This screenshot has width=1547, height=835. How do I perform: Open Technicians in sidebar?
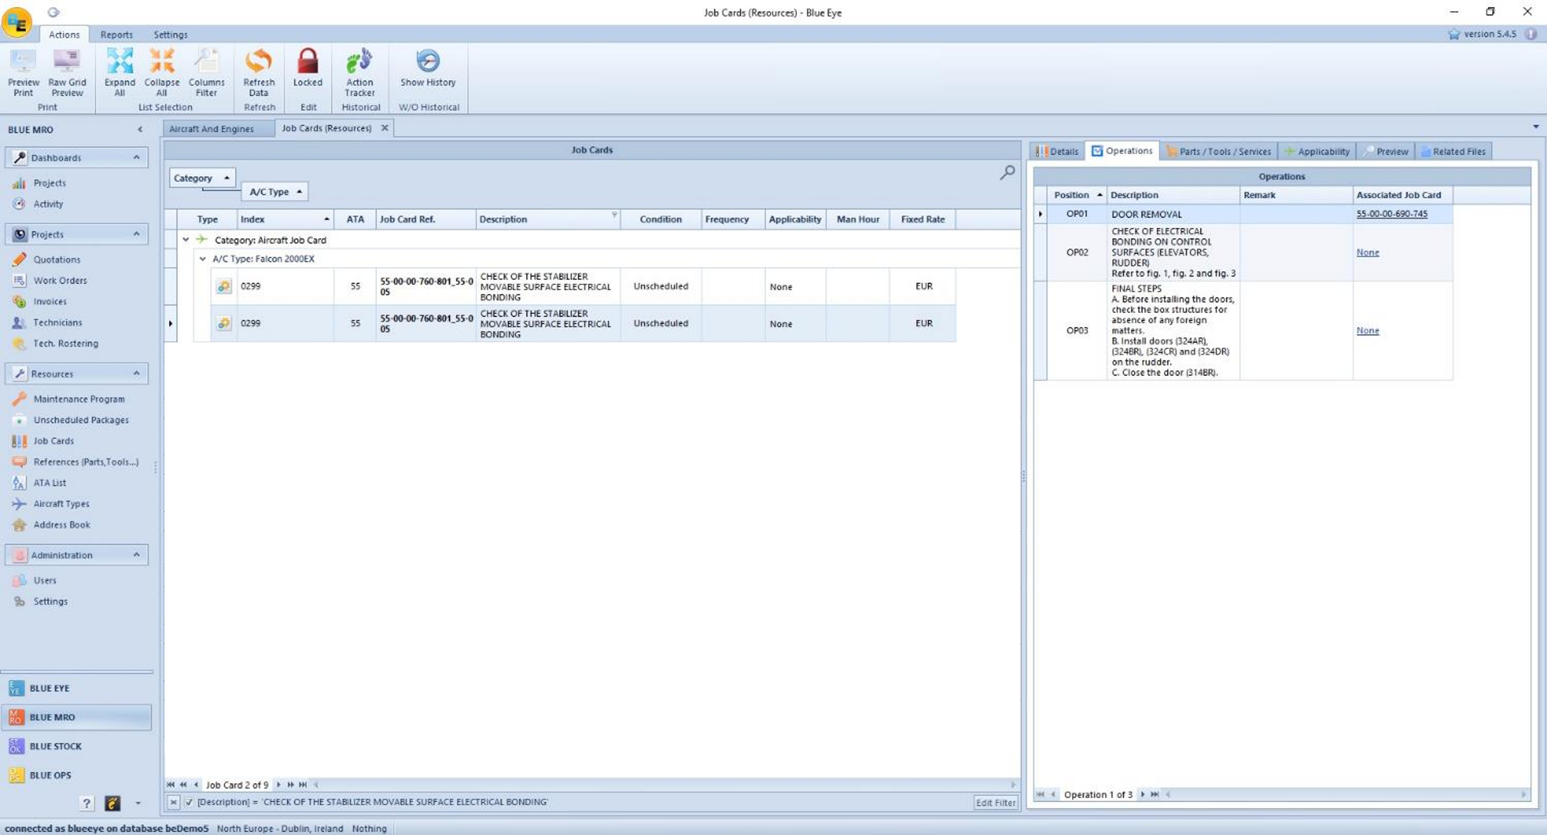(x=58, y=323)
